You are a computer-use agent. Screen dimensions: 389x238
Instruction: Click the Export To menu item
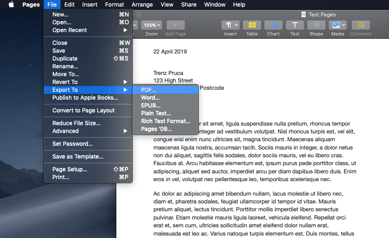coord(88,90)
